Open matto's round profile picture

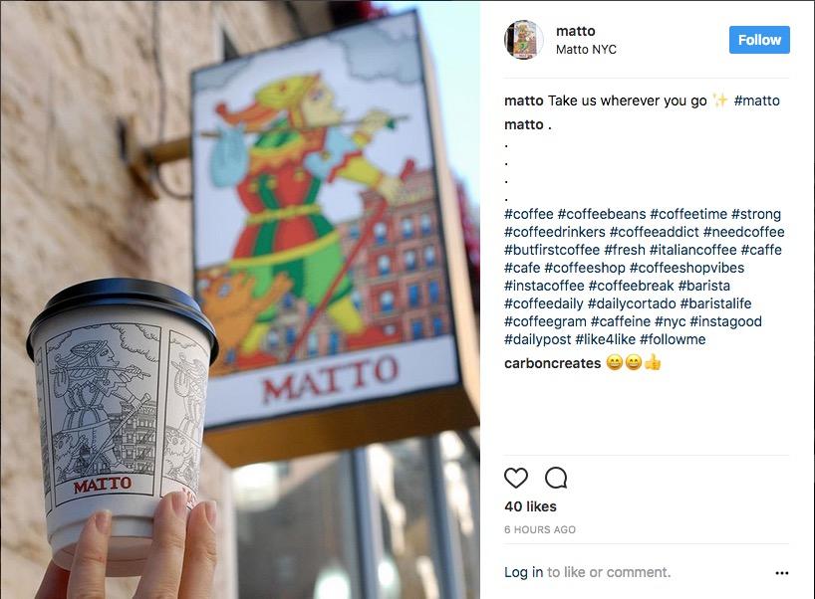coord(523,40)
